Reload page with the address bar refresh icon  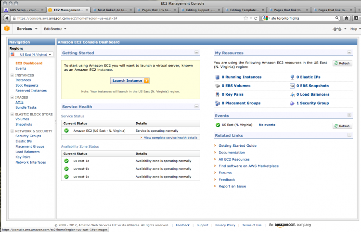tap(256, 18)
